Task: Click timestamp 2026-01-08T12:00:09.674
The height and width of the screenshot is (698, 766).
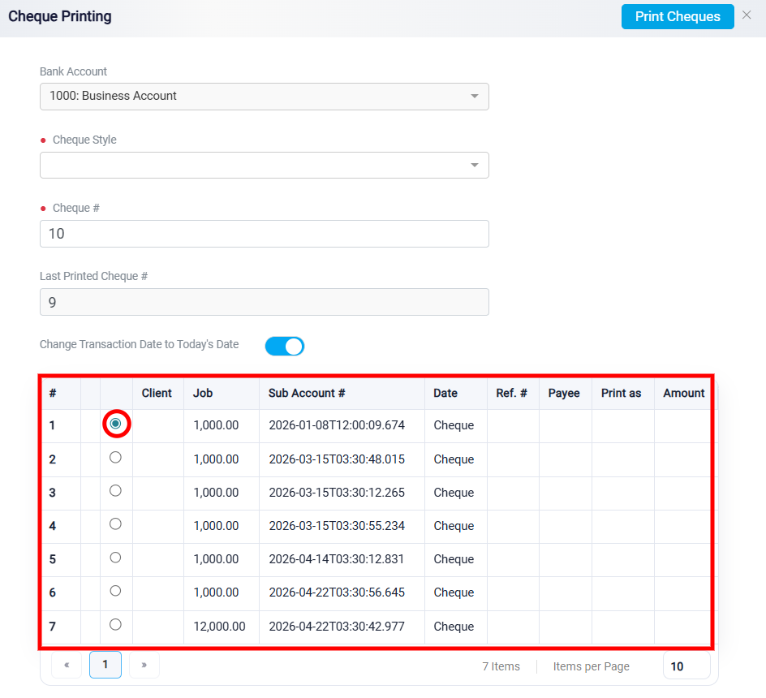Action: [x=337, y=425]
